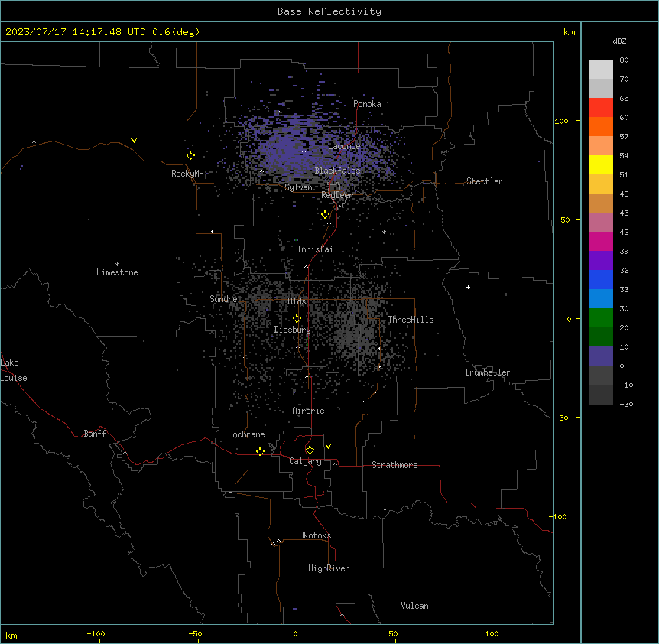Click the -50 tick on right axis
This screenshot has height=644, width=659.
coord(561,418)
